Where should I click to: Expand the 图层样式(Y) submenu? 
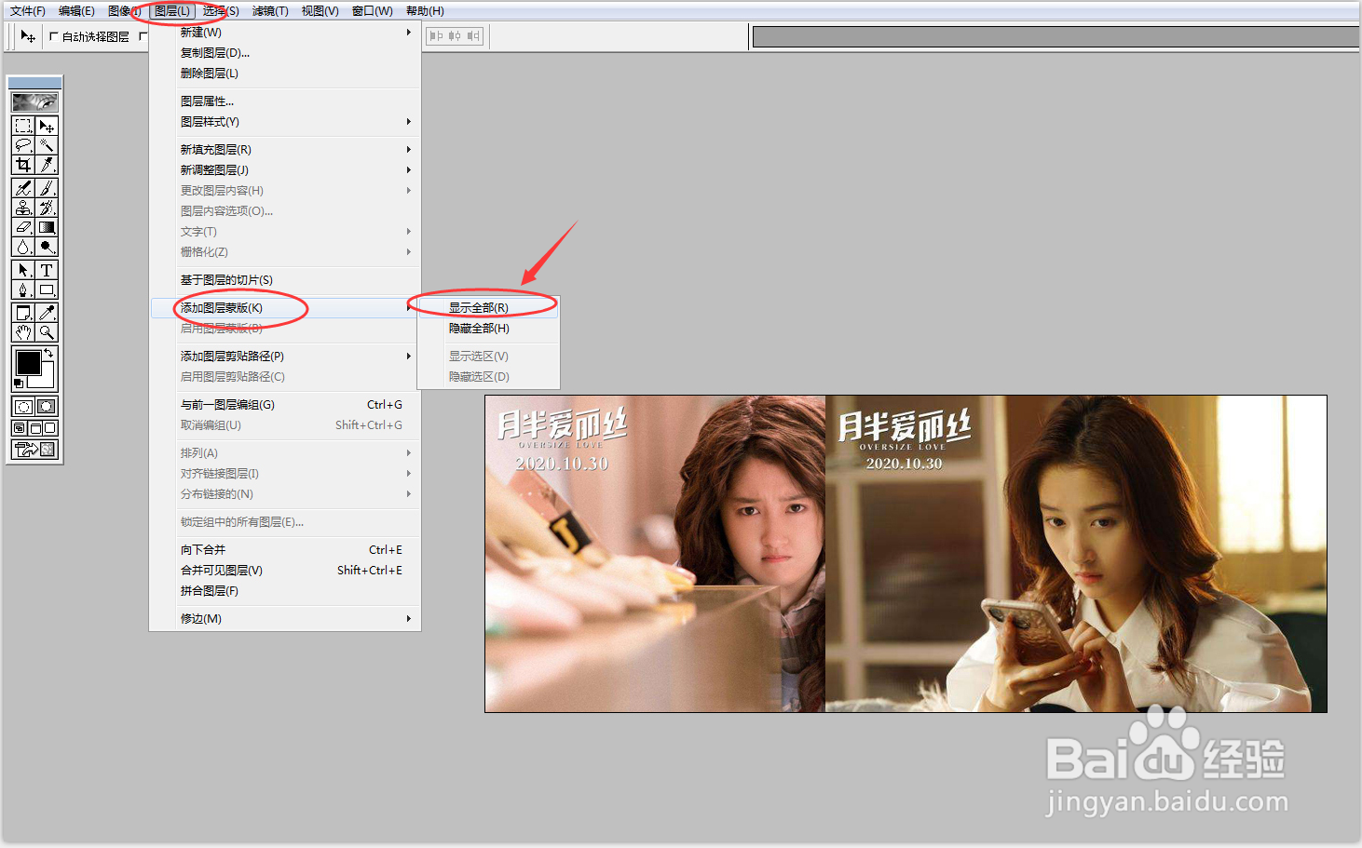pos(285,122)
